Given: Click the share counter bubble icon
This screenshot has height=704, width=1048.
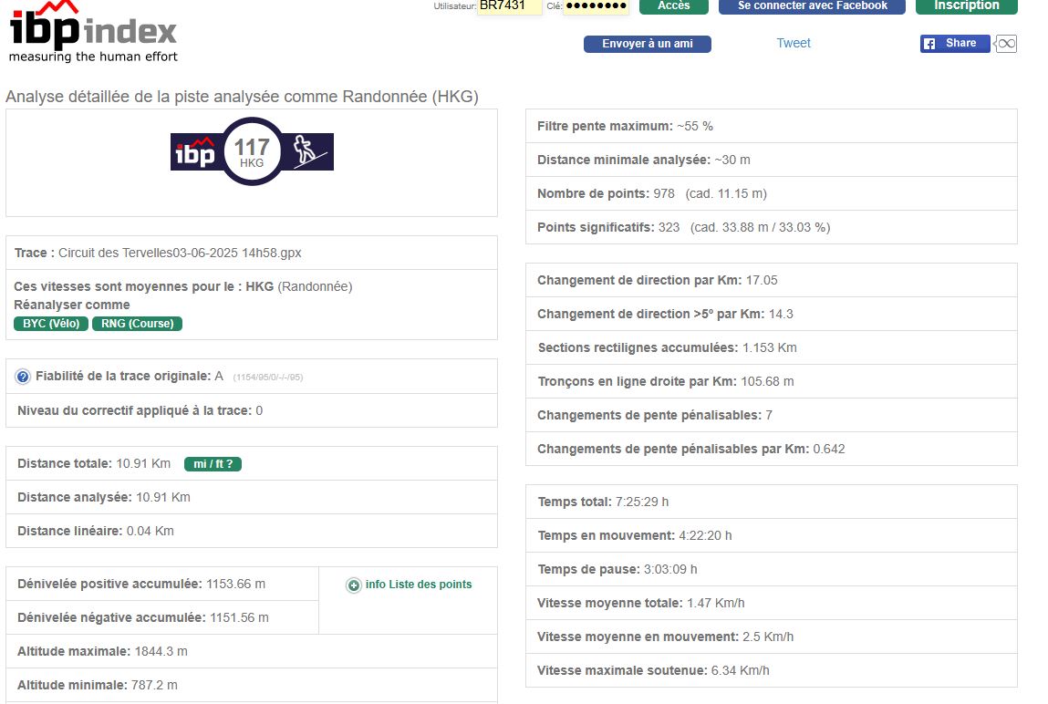Looking at the screenshot, I should point(1006,44).
